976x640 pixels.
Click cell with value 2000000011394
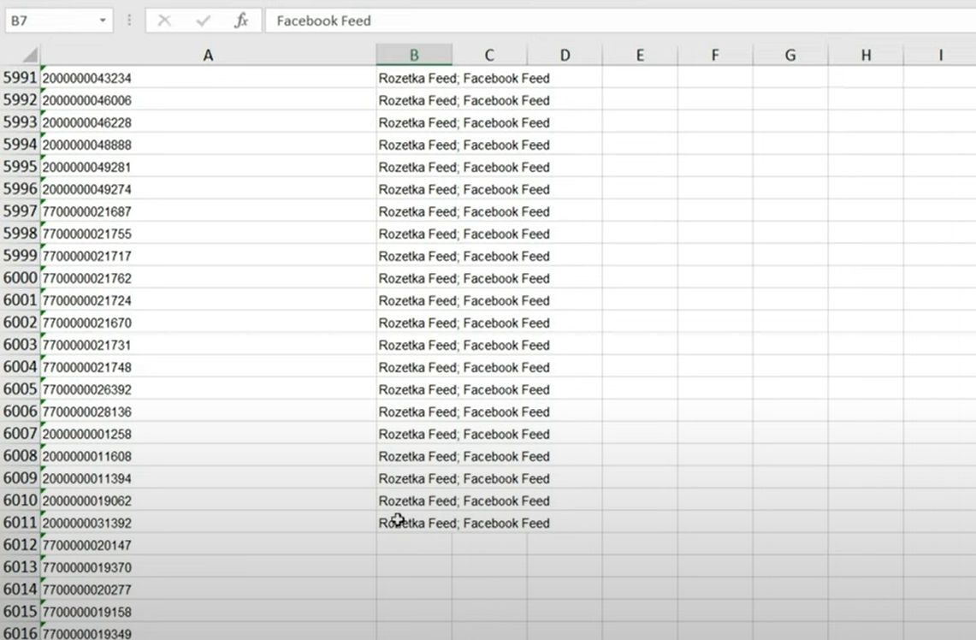pos(209,478)
